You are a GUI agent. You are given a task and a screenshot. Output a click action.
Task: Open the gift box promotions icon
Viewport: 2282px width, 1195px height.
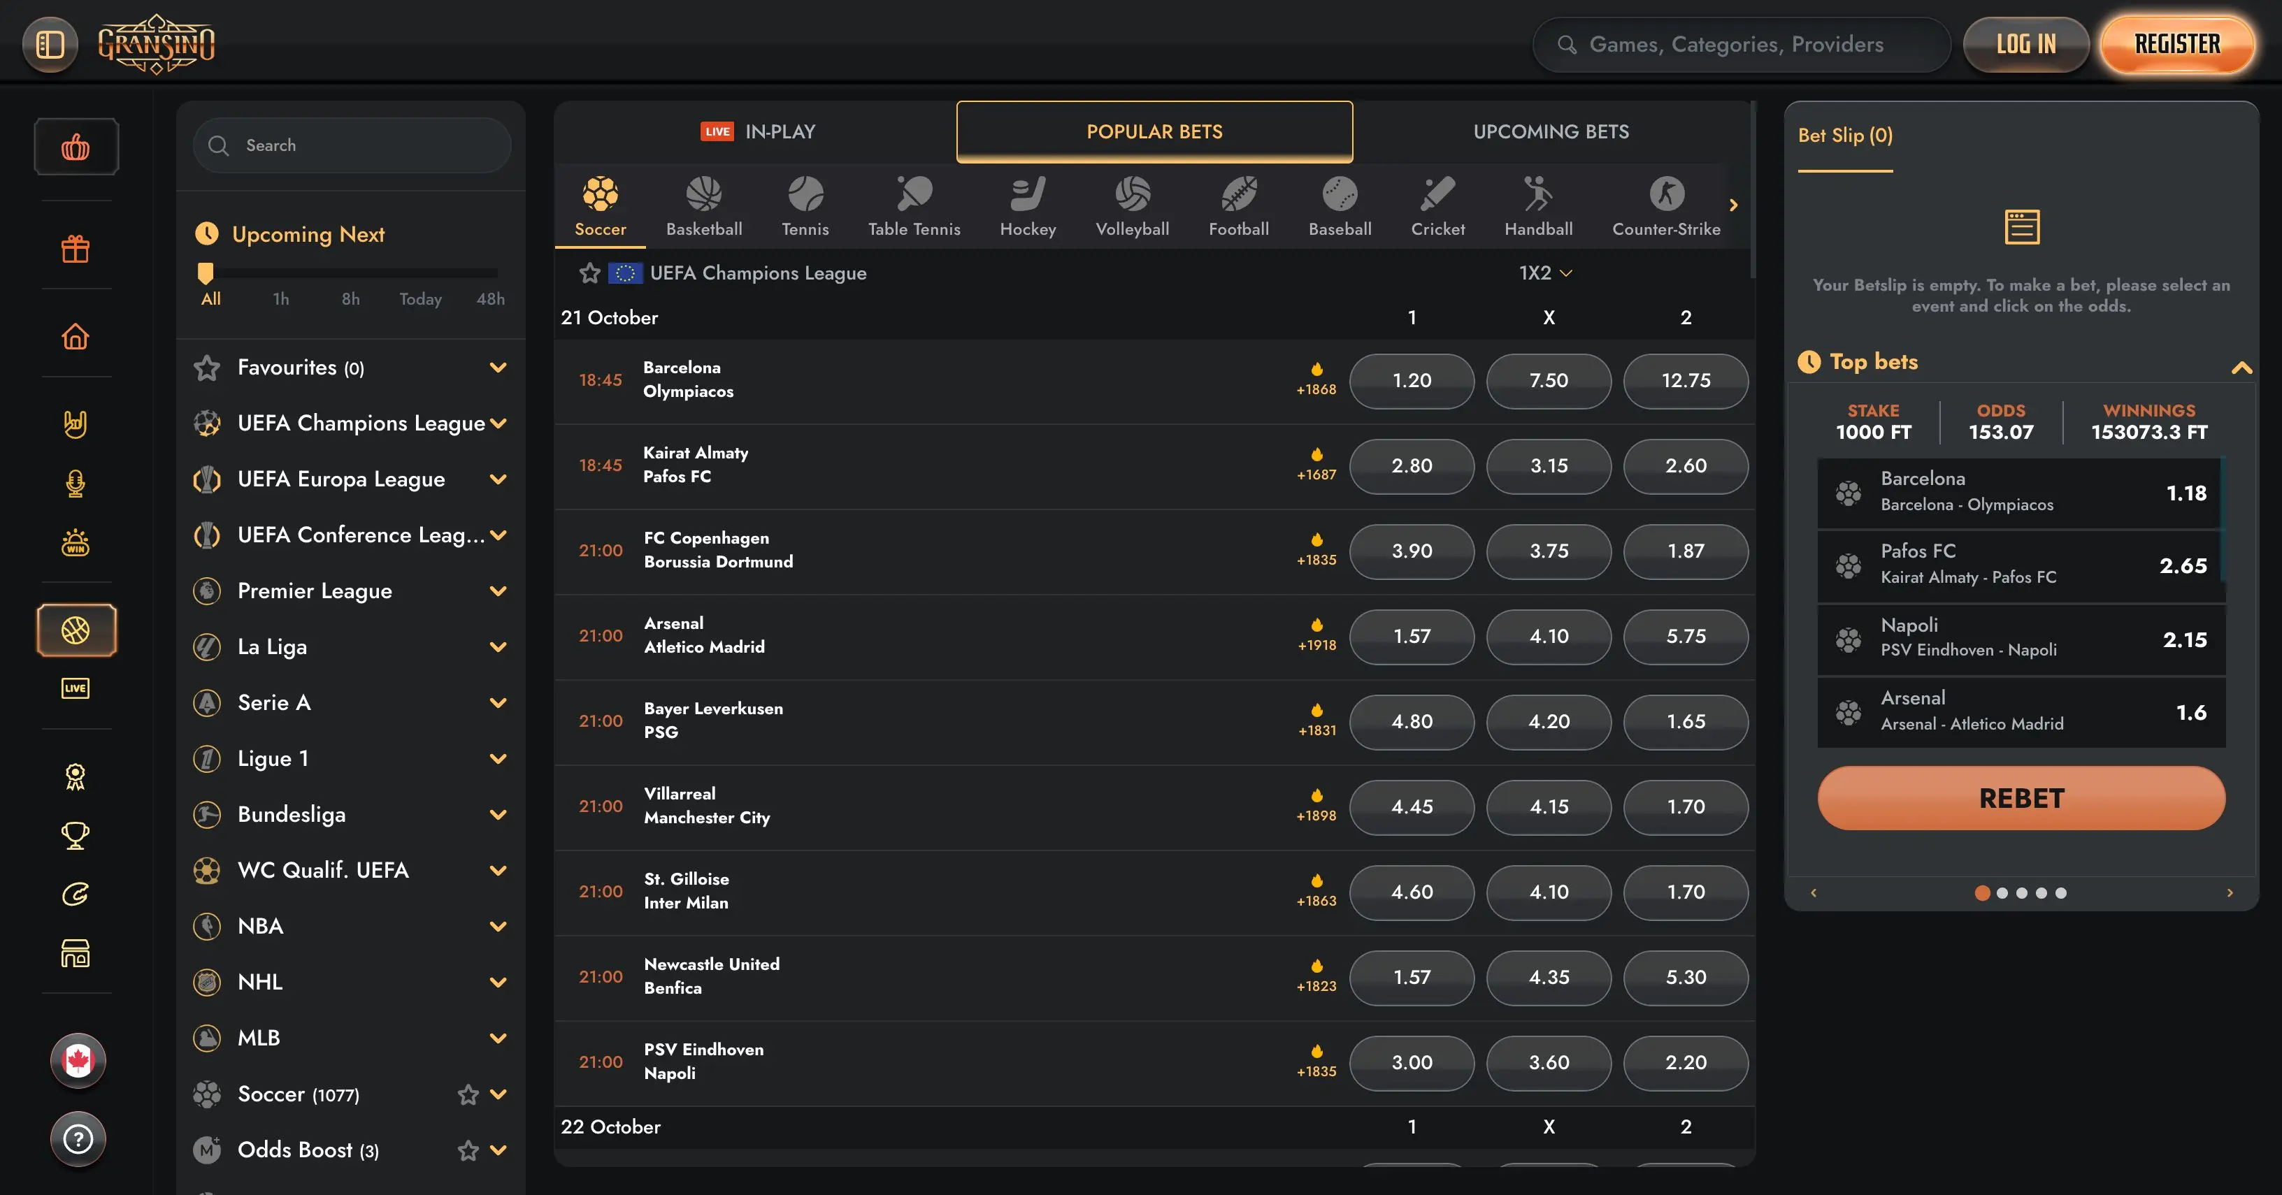click(x=76, y=249)
